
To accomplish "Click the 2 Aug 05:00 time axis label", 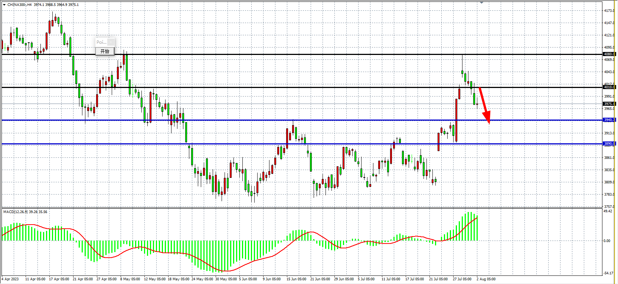I will (x=486, y=279).
